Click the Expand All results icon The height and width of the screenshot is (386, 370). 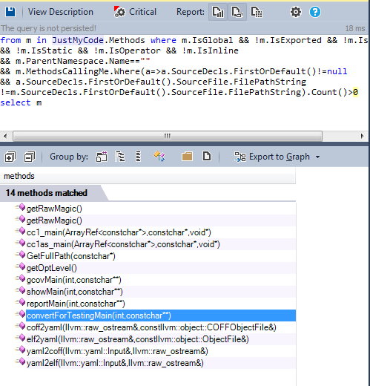[x=10, y=157]
